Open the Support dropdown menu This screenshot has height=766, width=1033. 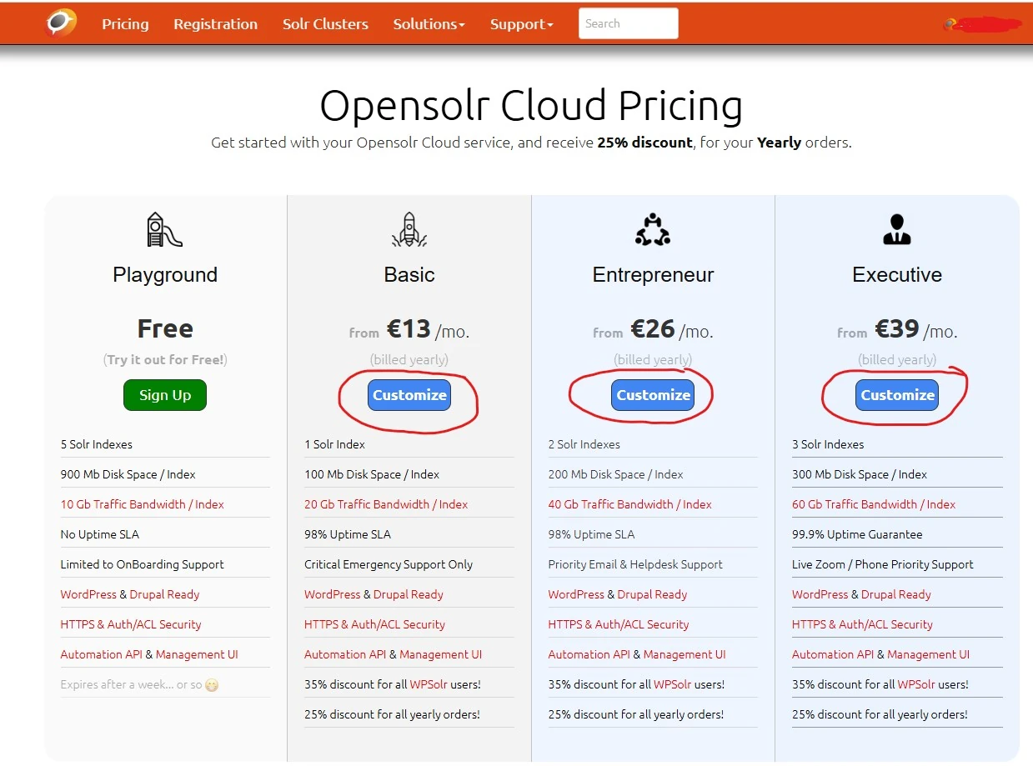click(521, 24)
